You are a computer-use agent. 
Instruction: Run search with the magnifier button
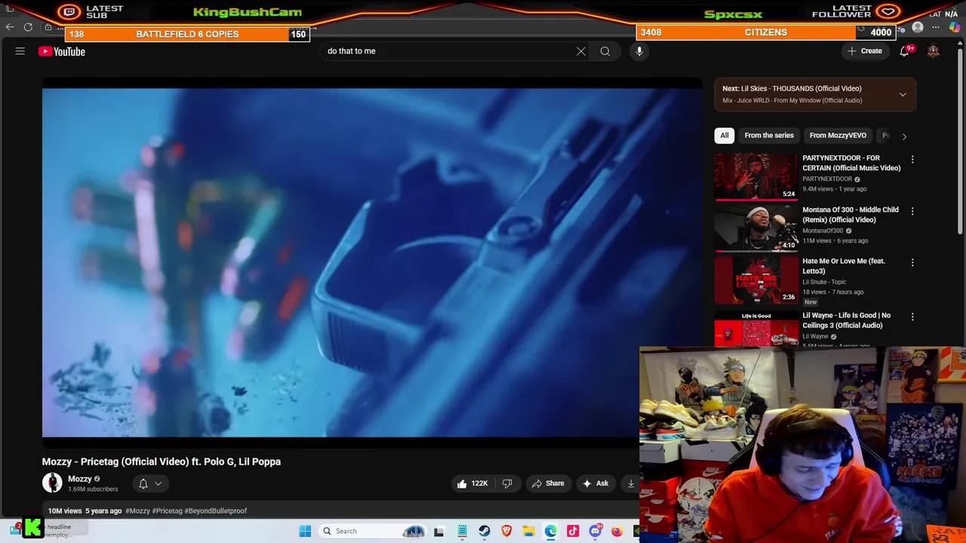(605, 51)
